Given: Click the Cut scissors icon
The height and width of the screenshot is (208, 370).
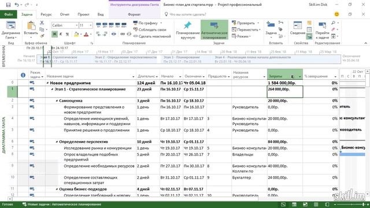Looking at the screenshot, I should click(x=42, y=23).
